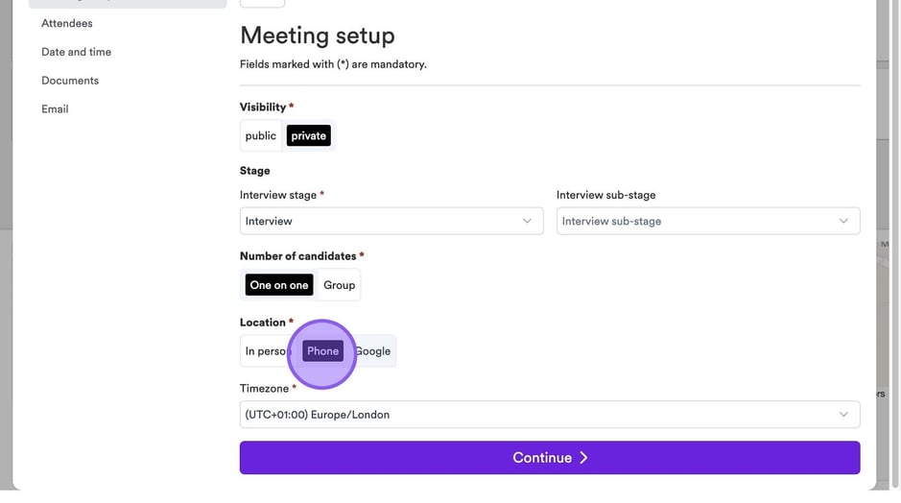Viewport: 901px width, 503px height.
Task: Open Date and time section
Action: click(76, 52)
